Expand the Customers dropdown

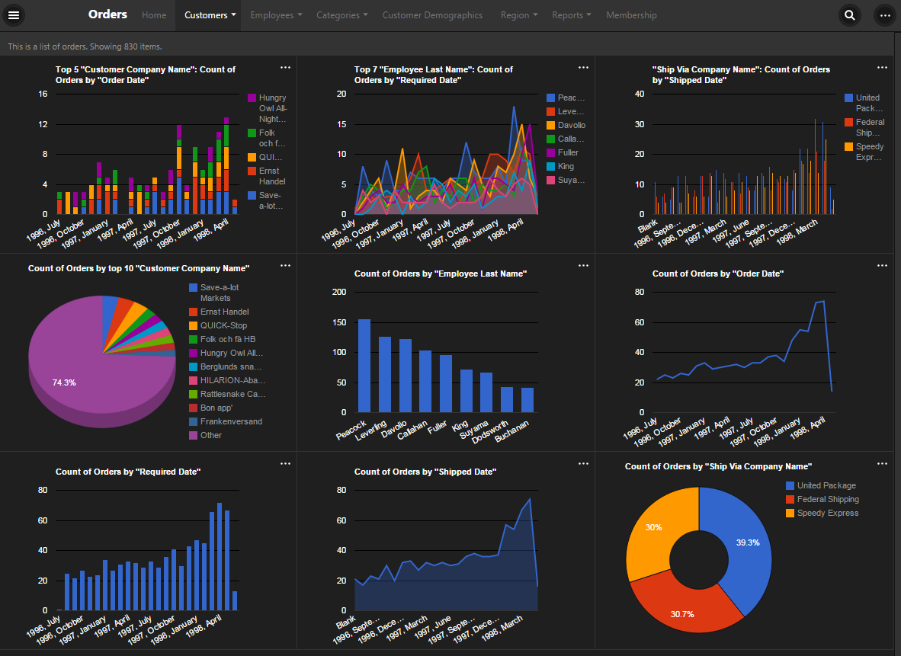click(208, 14)
